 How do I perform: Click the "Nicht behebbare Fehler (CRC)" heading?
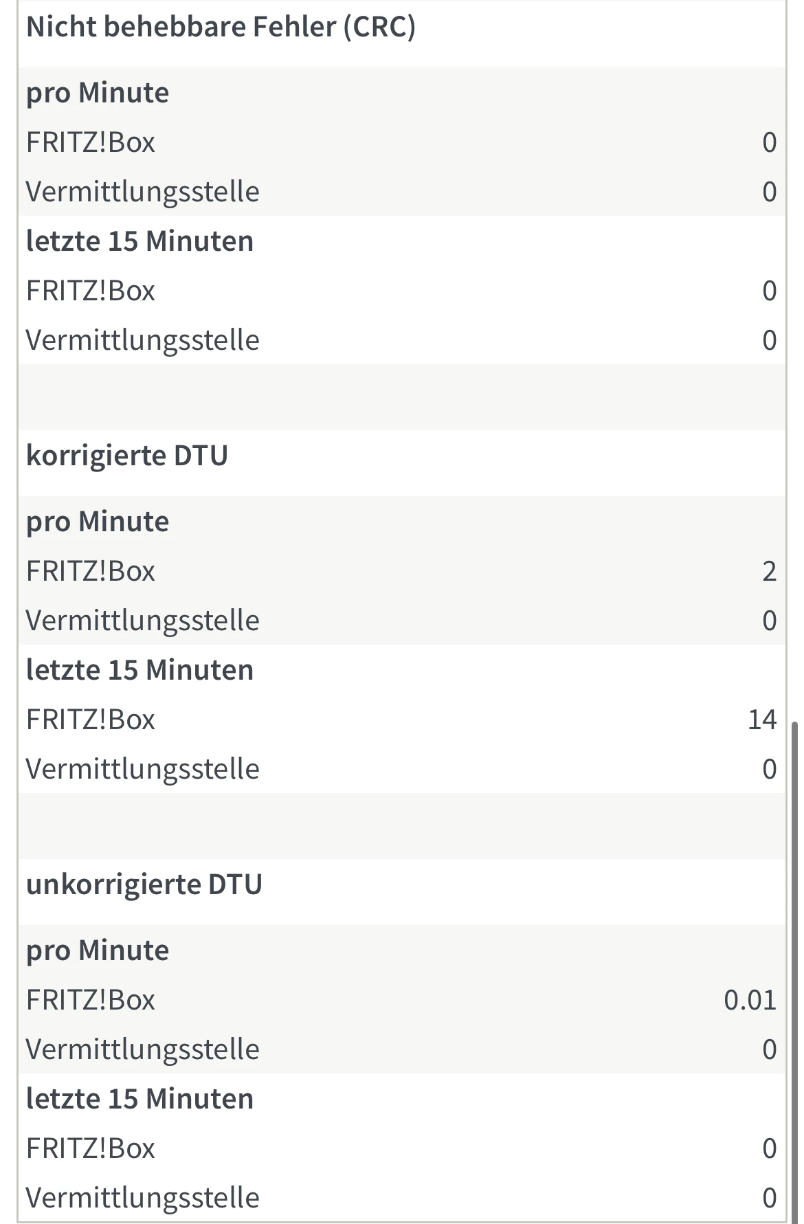(x=221, y=27)
